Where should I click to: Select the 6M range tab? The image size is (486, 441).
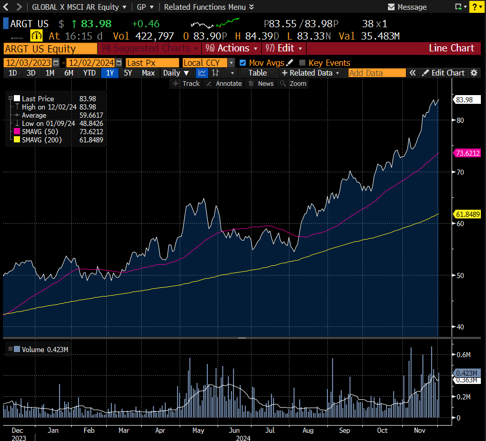pyautogui.click(x=69, y=73)
